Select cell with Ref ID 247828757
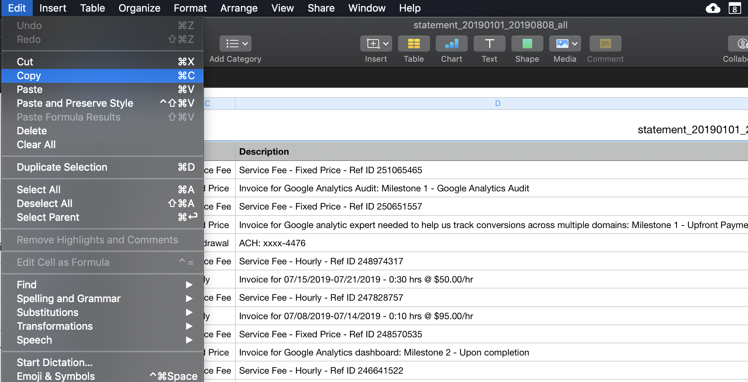Screen dimensions: 748x382 (491, 297)
